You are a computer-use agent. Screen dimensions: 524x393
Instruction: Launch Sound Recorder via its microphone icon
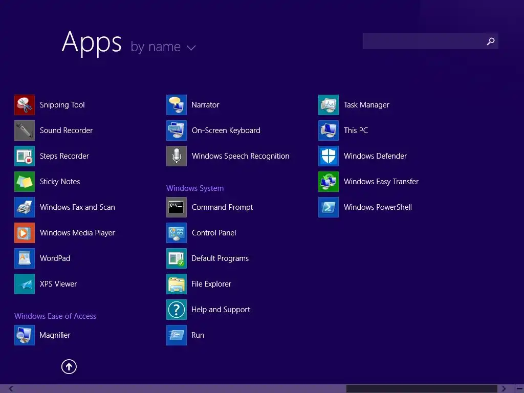[25, 130]
